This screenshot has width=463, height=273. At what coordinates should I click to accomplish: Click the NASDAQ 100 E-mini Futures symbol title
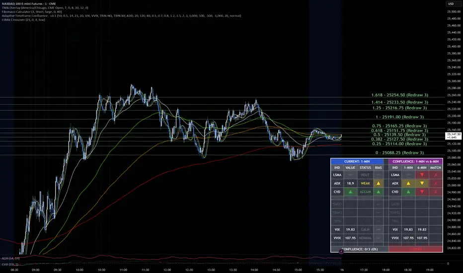click(29, 3)
